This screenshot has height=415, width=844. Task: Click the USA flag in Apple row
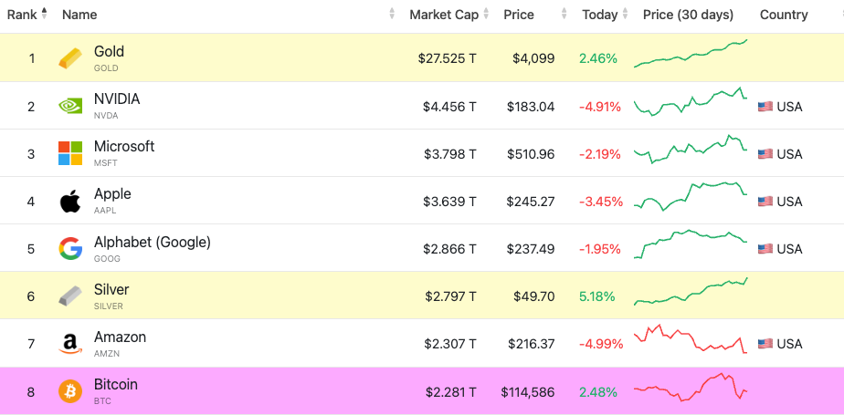click(x=765, y=202)
